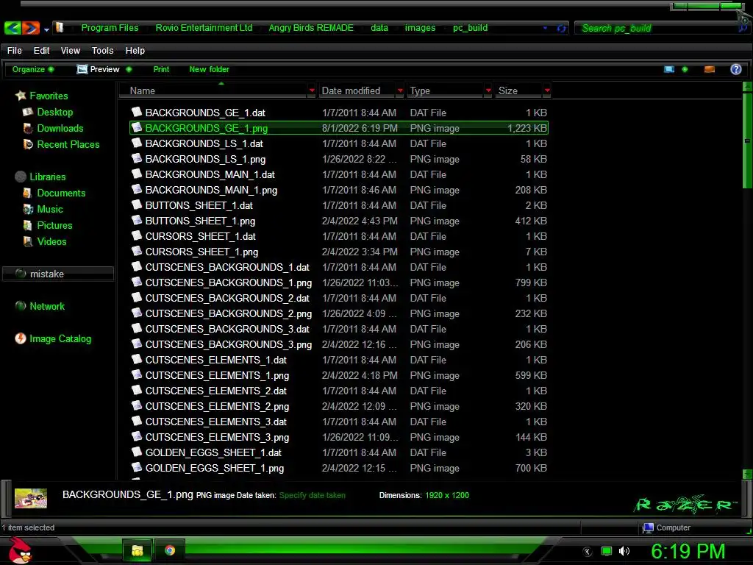Open the Name column filter arrow
Image resolution: width=753 pixels, height=565 pixels.
pos(312,90)
